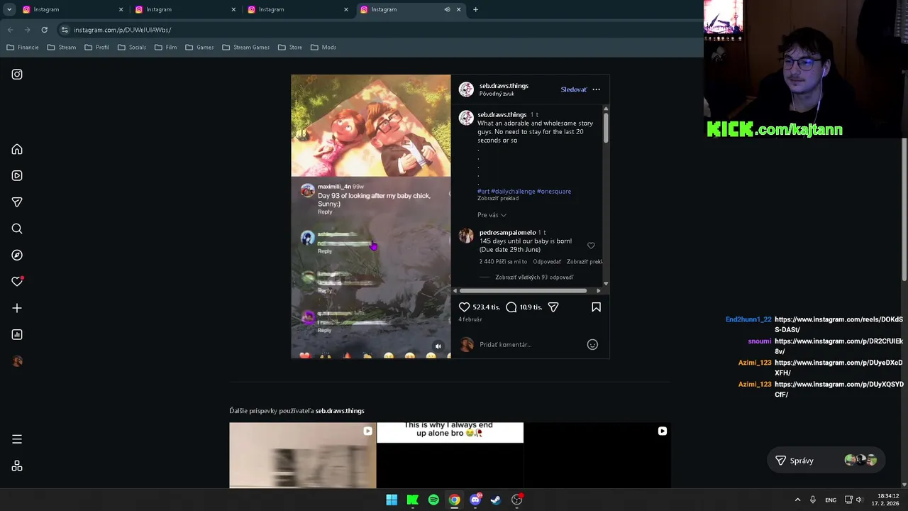
Task: Open the Kick app in taskbar
Action: point(412,500)
